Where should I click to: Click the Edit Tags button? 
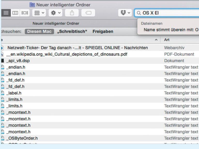88,13
